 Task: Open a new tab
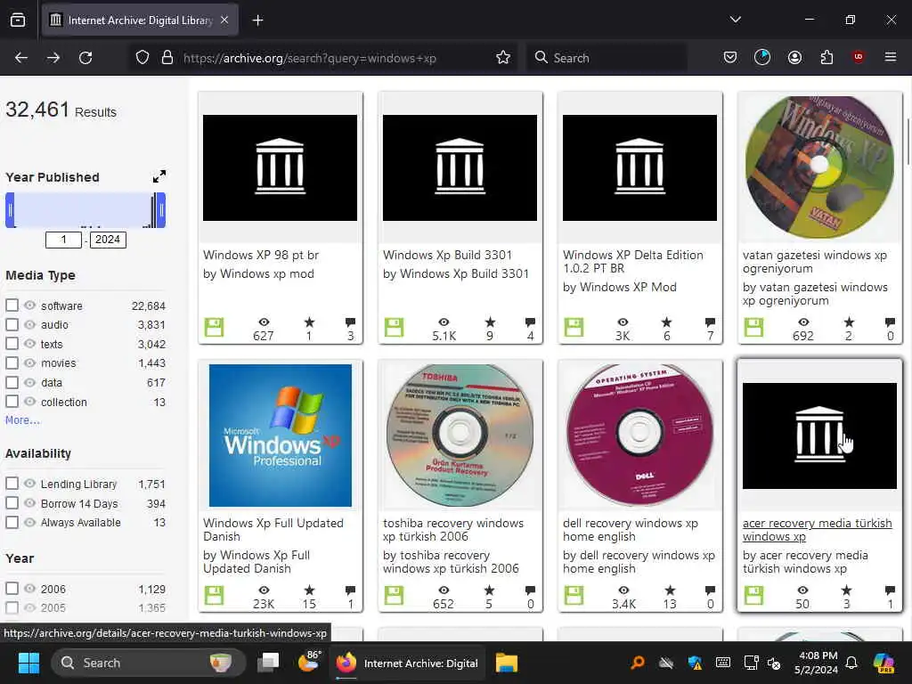tap(257, 20)
